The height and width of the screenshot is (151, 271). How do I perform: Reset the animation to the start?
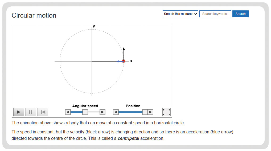43,112
